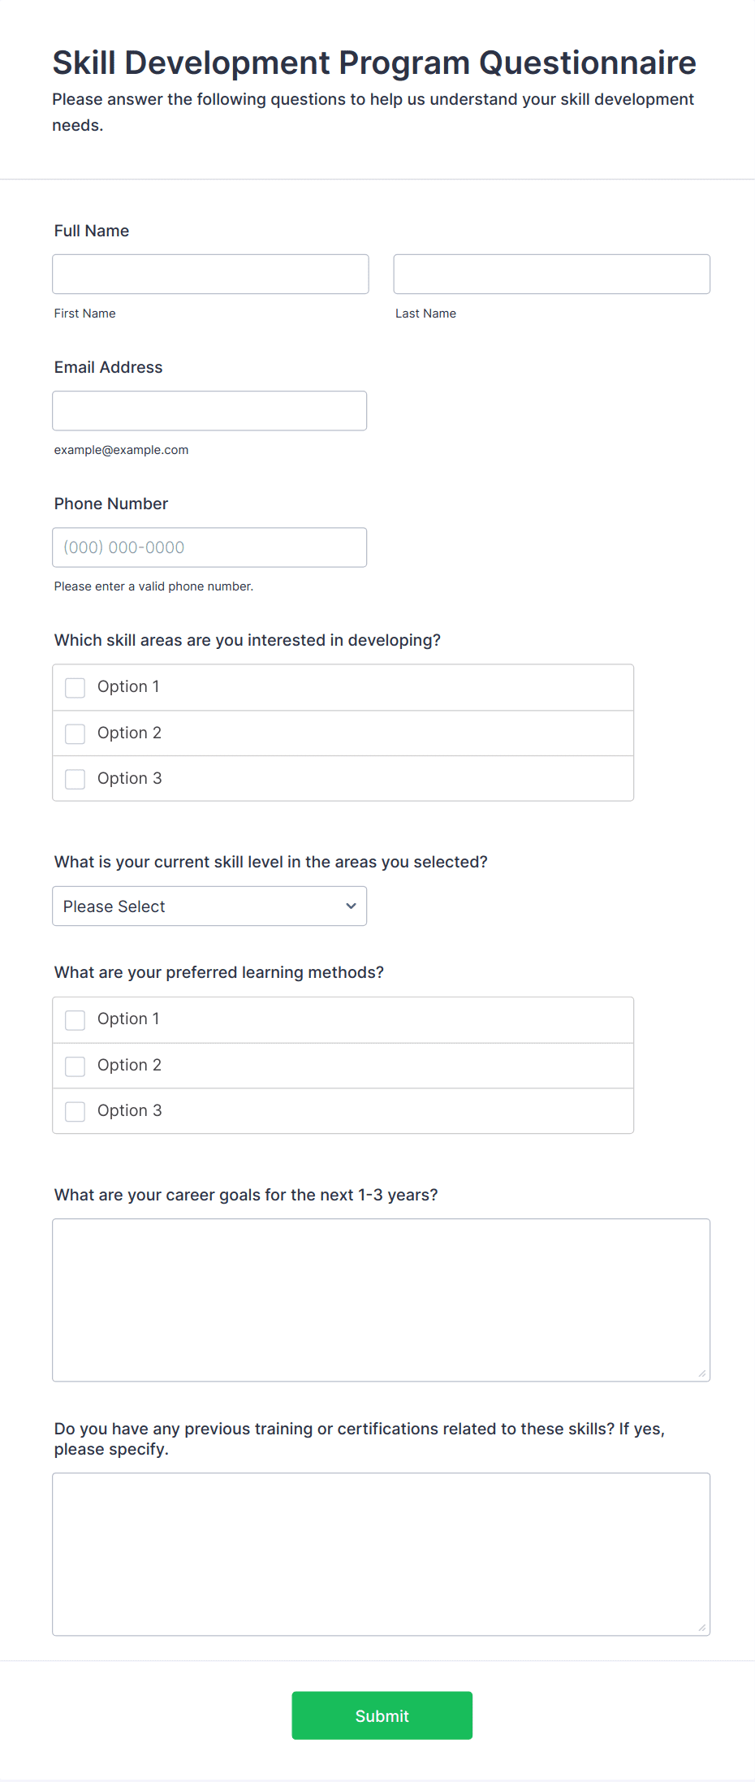Click the dropdown chevron arrow icon
The width and height of the screenshot is (755, 1782).
tap(351, 906)
